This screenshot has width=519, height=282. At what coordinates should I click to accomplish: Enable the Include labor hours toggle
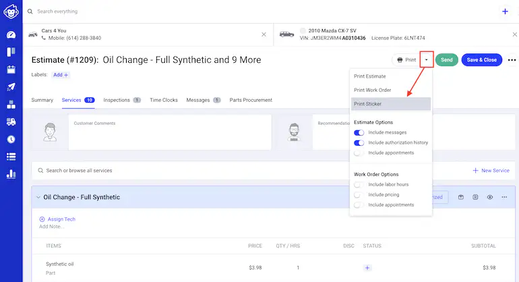click(x=359, y=184)
